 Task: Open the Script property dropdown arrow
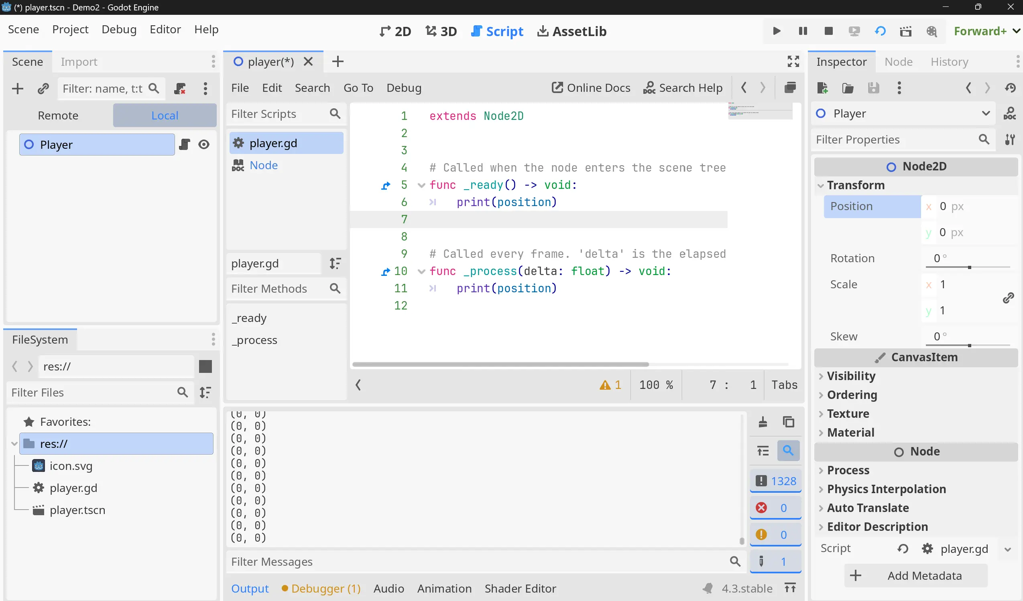[x=1008, y=550]
